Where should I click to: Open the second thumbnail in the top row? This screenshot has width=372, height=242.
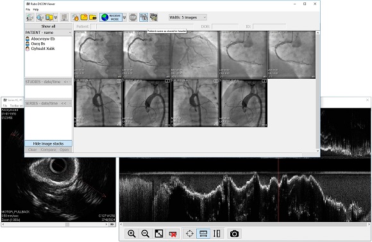tap(146, 54)
